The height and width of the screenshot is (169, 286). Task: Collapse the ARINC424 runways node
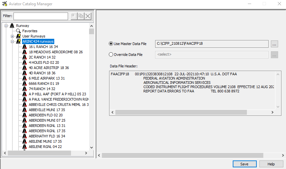12,41
